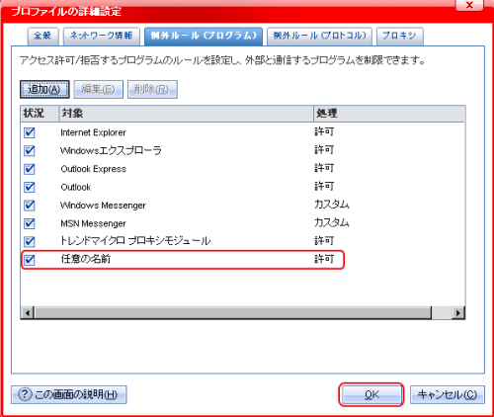Disable the Outlook Express rule checkbox
Viewport: 494px width, 417px height.
coord(30,169)
